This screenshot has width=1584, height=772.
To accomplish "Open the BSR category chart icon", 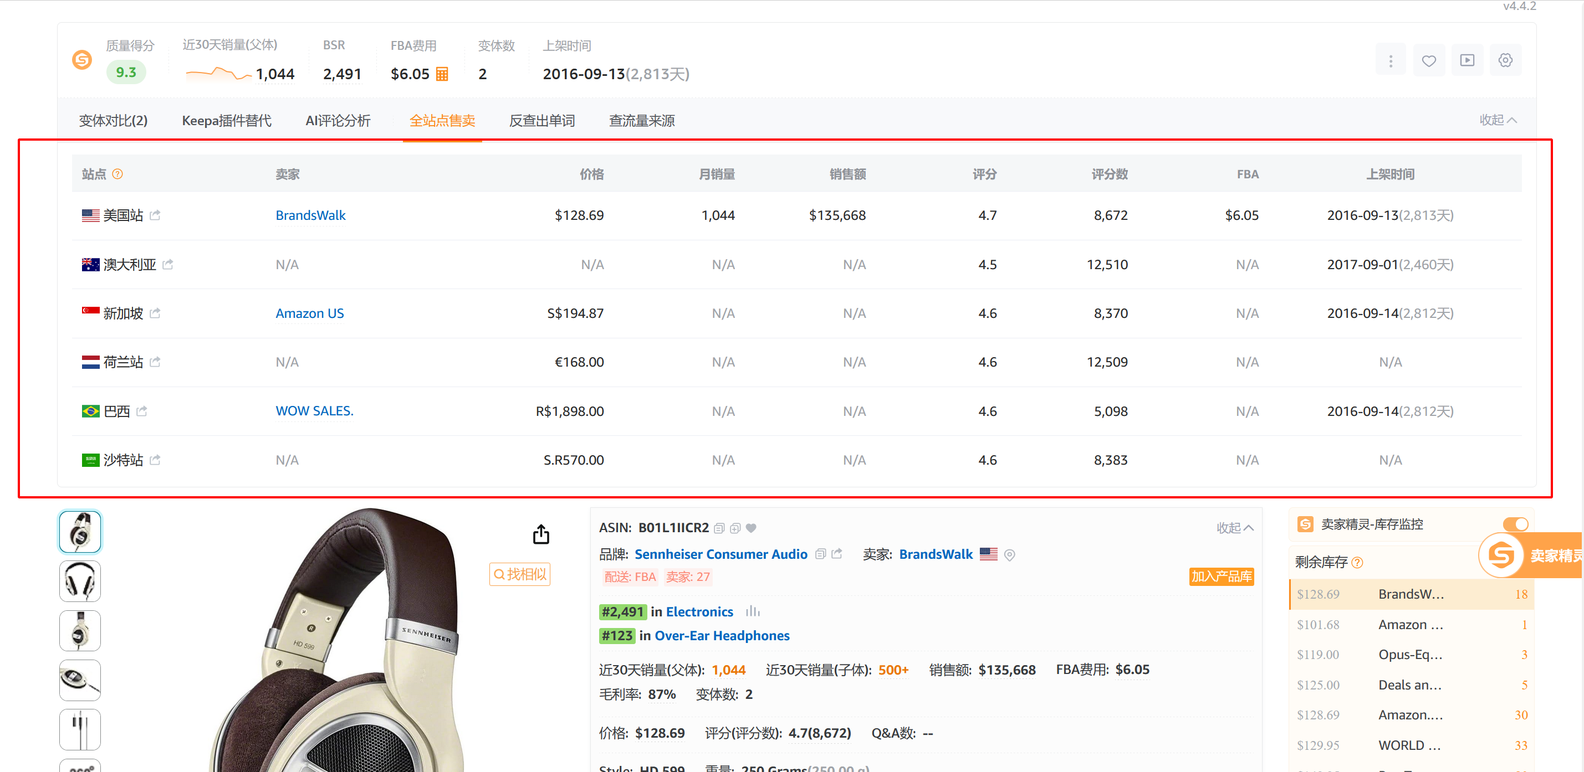I will point(752,611).
